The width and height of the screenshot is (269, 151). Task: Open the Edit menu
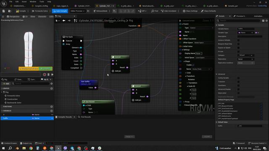click(17, 2)
